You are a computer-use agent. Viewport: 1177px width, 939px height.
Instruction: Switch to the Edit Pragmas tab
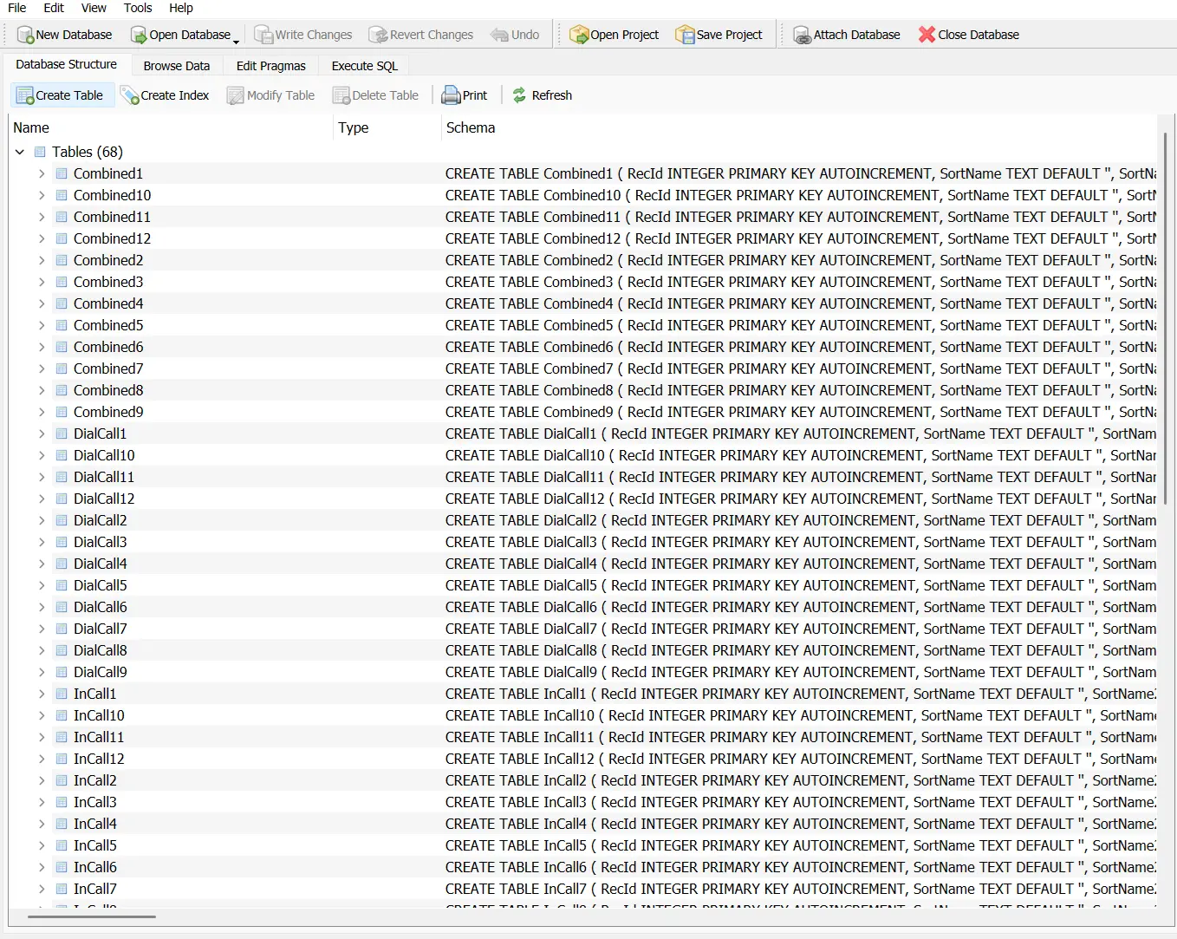coord(271,66)
